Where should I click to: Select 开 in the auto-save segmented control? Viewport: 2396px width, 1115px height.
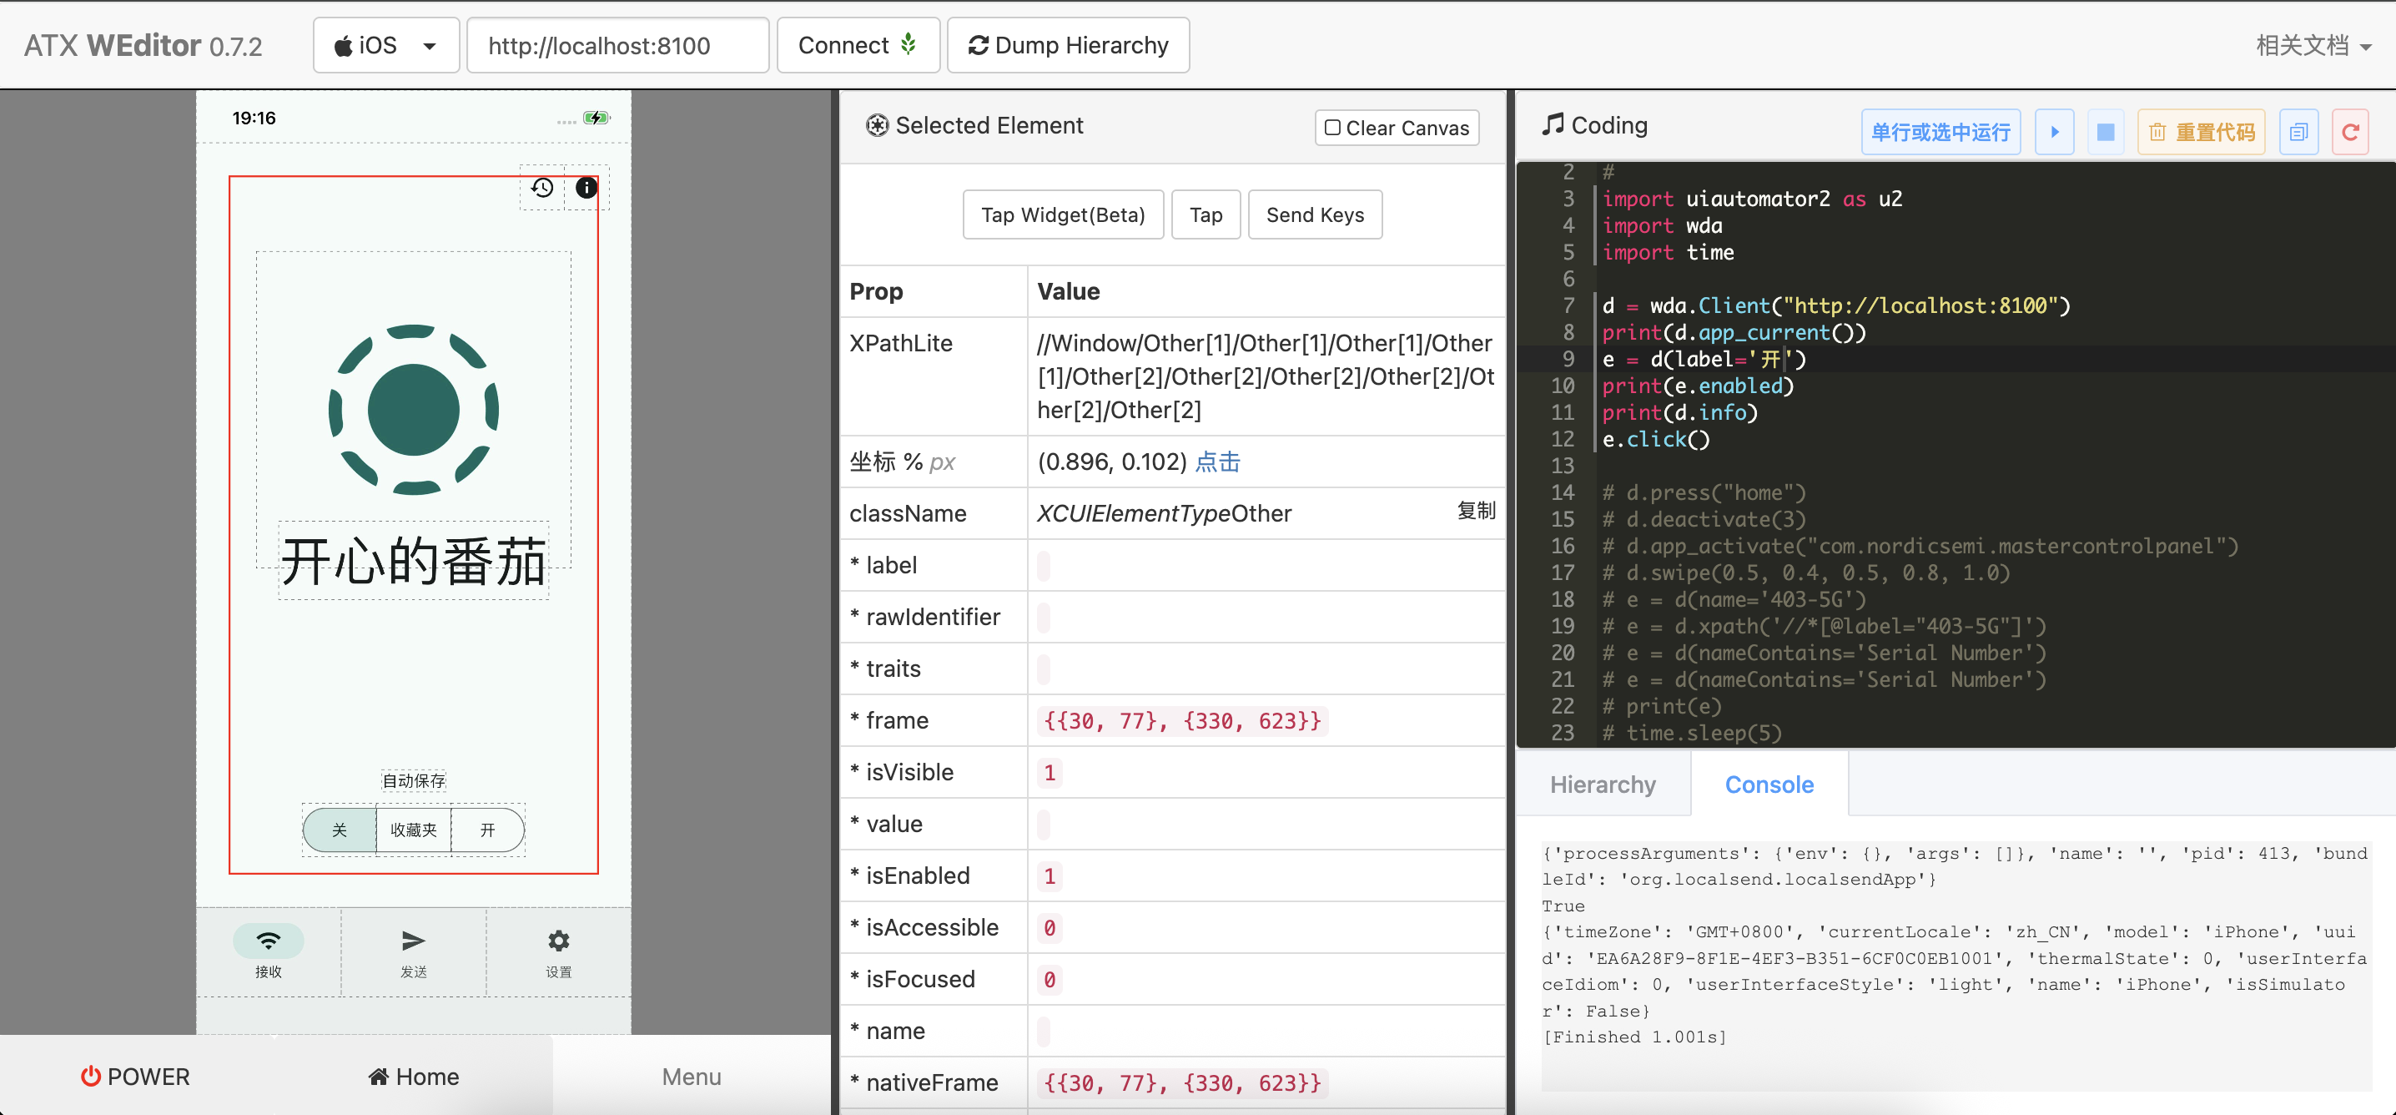487,830
